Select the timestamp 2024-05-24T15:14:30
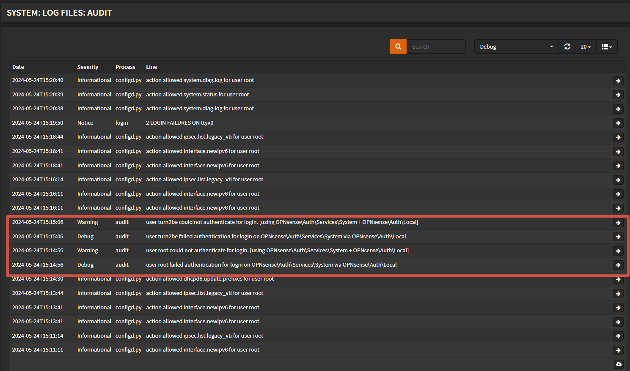630x371 pixels. tap(38, 278)
